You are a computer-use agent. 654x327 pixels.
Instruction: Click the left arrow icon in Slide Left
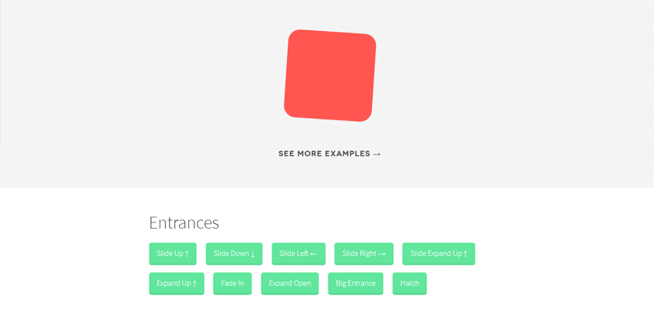[314, 253]
